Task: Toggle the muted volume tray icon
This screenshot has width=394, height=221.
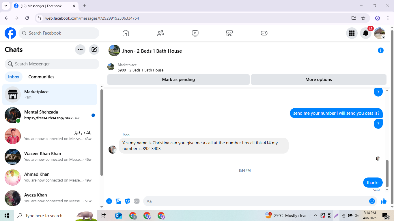Action: coord(357,216)
